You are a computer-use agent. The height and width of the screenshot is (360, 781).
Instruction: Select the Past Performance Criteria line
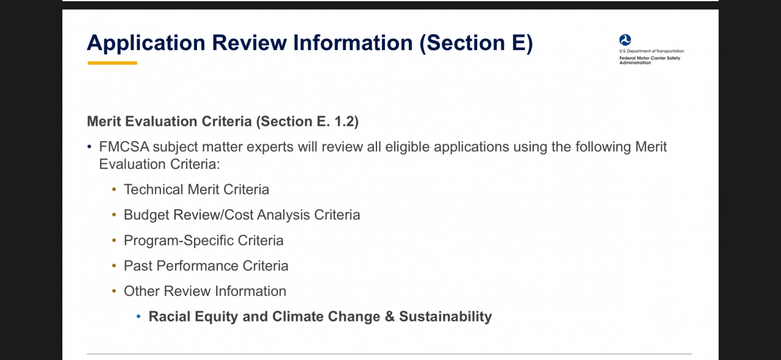[x=206, y=266]
